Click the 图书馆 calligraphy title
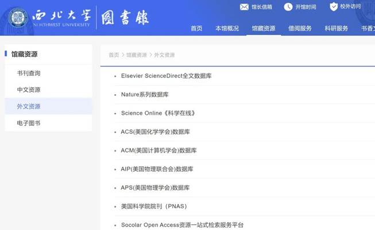Viewport: 375px width, 230px height. tap(125, 17)
